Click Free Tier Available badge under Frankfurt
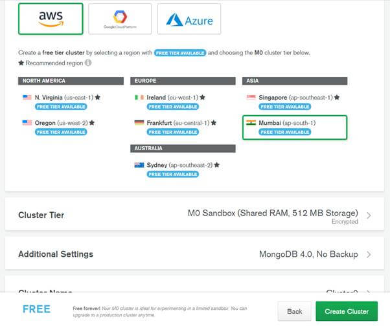This screenshot has height=326, width=390. click(173, 132)
